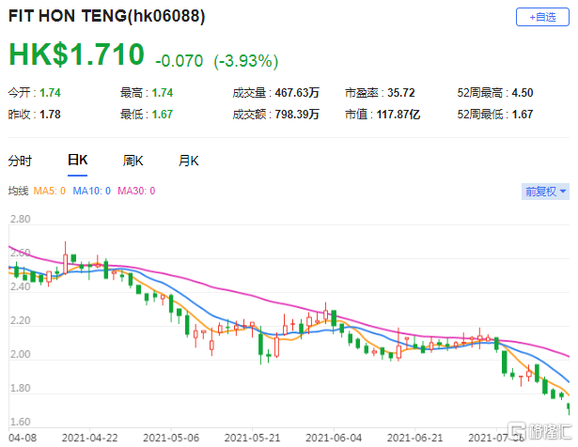Click the HK$1.710 price
Screen dimensions: 578x447
[x=76, y=54]
